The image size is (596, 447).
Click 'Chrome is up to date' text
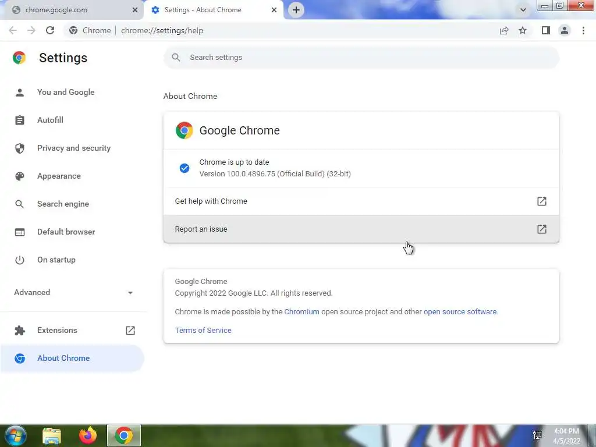point(234,162)
